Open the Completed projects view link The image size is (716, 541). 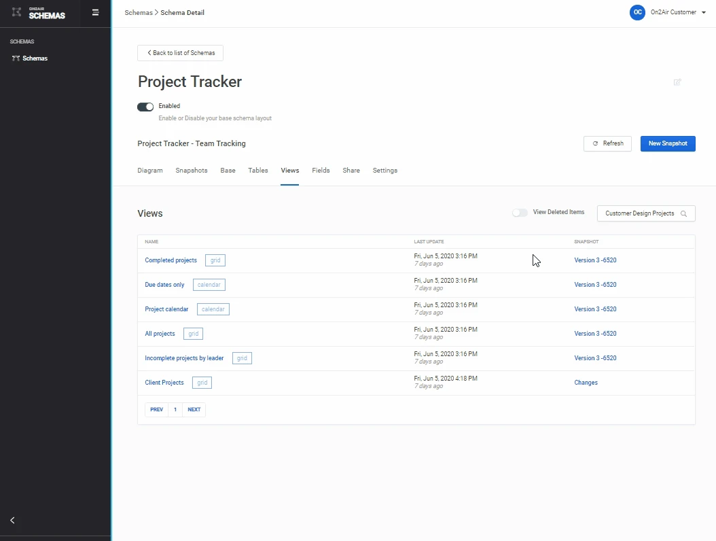(171, 260)
